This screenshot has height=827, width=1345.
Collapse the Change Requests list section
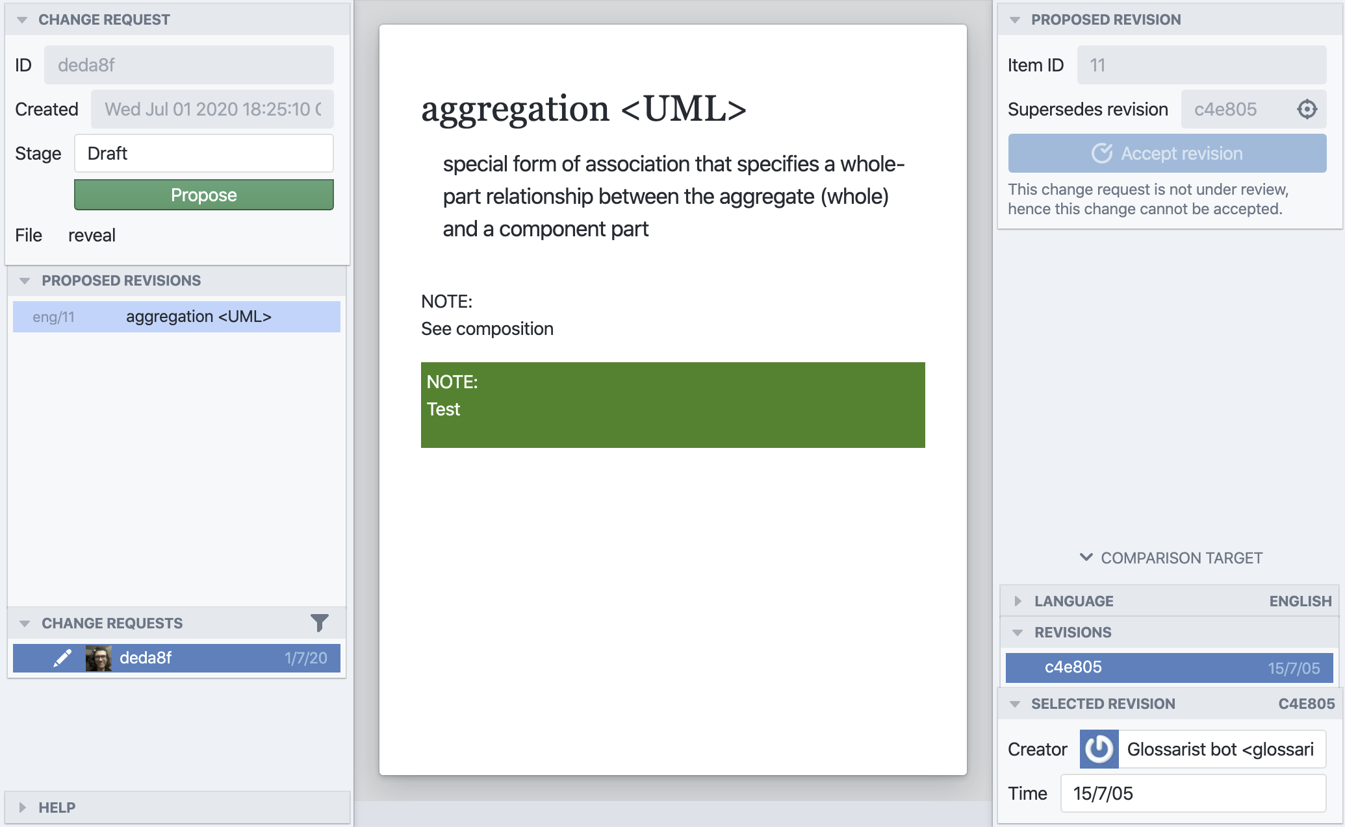[x=25, y=624]
